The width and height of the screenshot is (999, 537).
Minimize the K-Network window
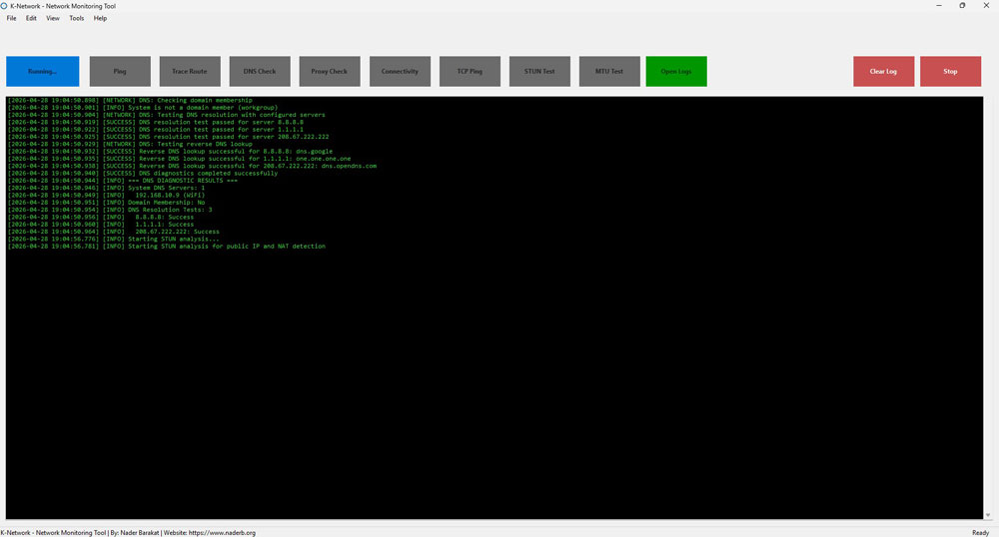point(938,6)
